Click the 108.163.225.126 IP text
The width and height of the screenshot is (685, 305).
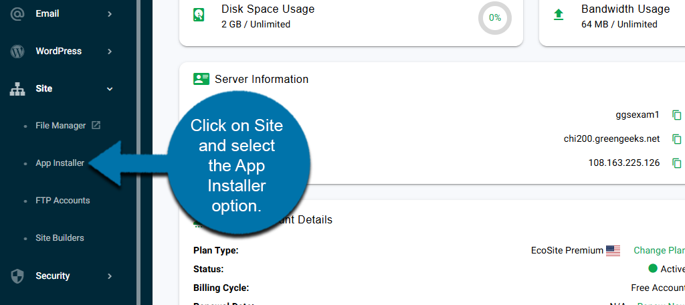click(624, 163)
